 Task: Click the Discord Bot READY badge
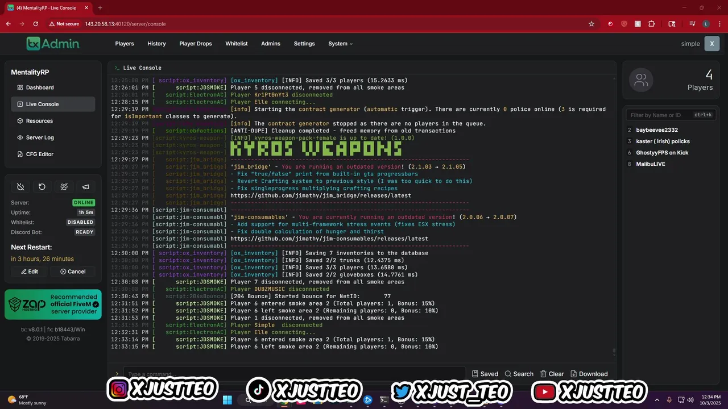(85, 232)
